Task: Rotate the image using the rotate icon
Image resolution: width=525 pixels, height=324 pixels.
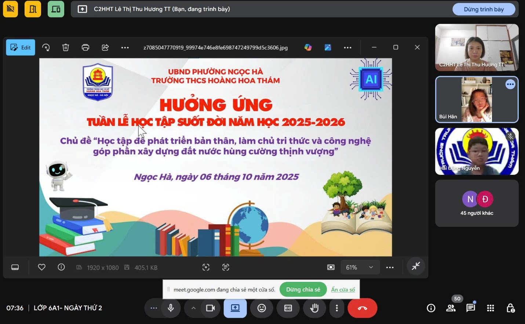Action: coord(46,47)
